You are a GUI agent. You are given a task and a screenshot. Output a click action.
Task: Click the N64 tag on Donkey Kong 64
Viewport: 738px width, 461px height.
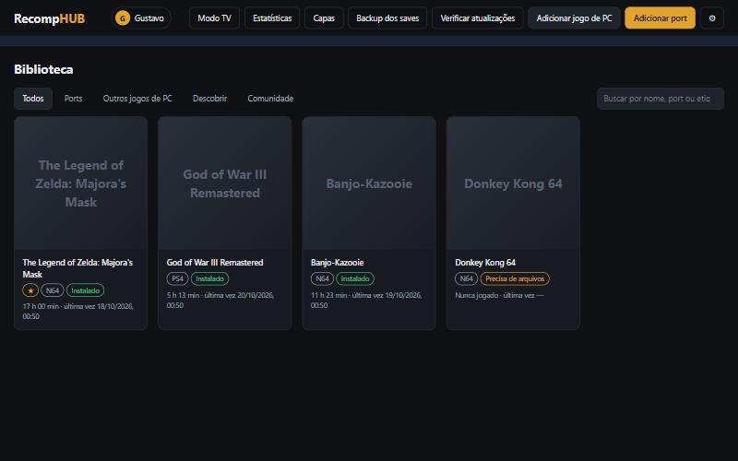point(467,279)
